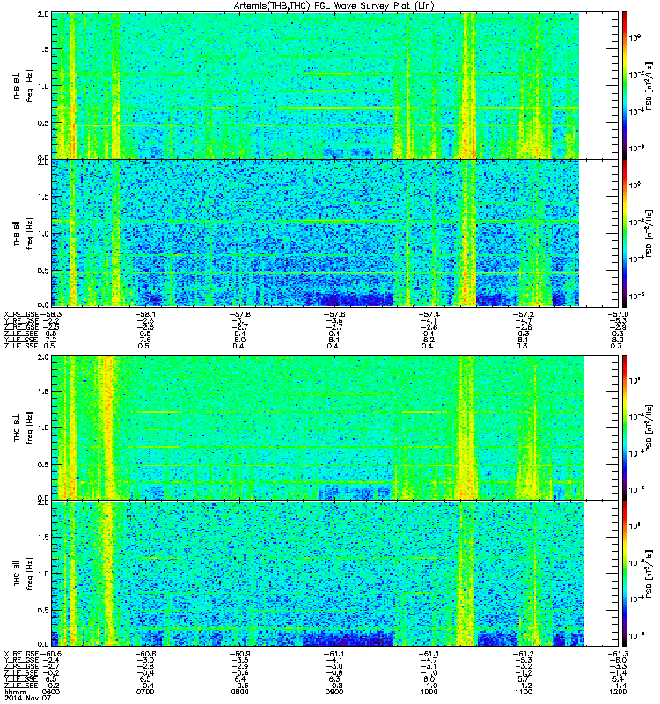Click the "0600" time tick label
Screen dimensions: 660x704
pos(50,692)
